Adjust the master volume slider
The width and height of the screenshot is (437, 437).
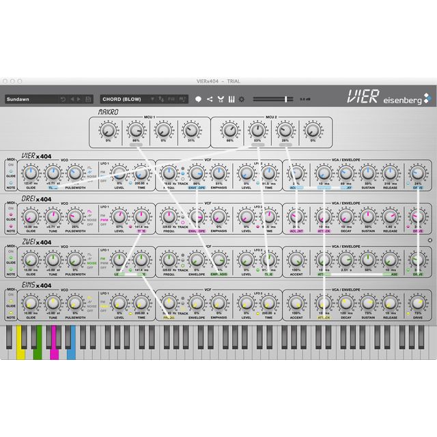273,99
